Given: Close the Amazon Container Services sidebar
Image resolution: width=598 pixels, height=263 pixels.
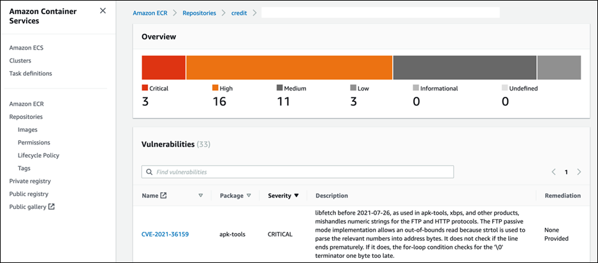Looking at the screenshot, I should pyautogui.click(x=103, y=11).
